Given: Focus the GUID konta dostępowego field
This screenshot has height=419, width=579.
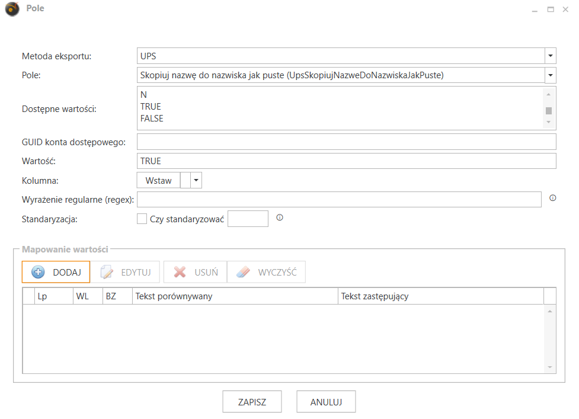Looking at the screenshot, I should [x=346, y=142].
